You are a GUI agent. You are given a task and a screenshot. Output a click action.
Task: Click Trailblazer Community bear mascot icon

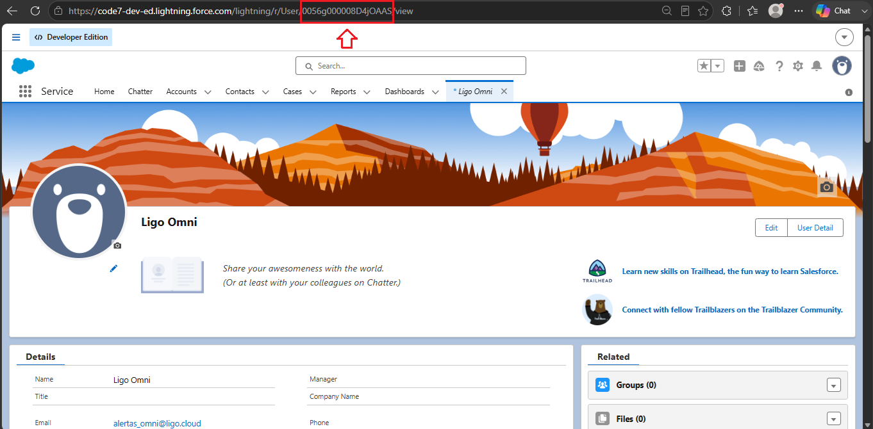(597, 310)
